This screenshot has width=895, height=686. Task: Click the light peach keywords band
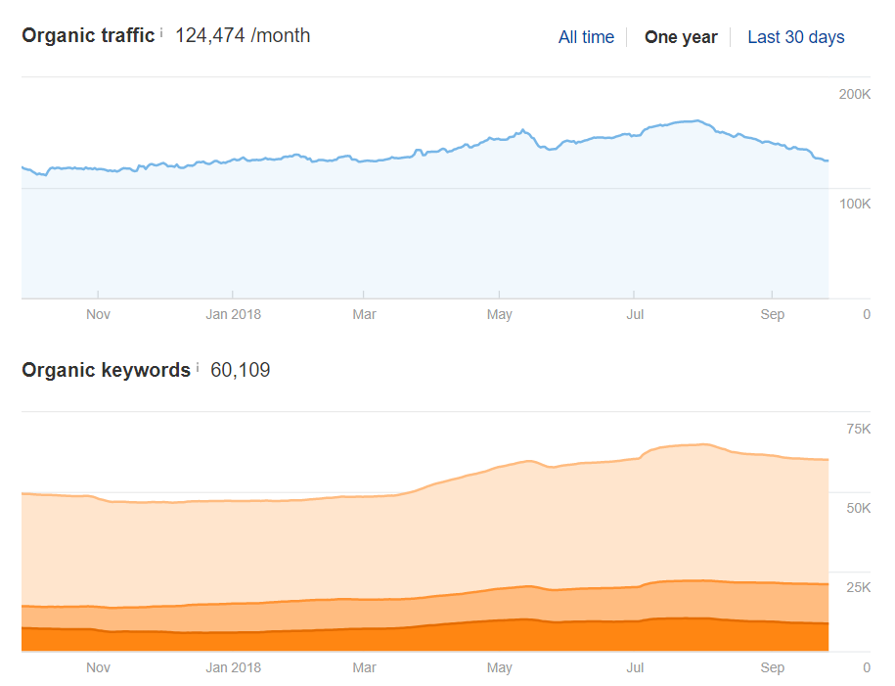tap(425, 542)
